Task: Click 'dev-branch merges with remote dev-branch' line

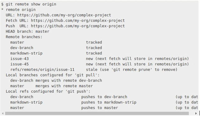Action: coord(56,80)
